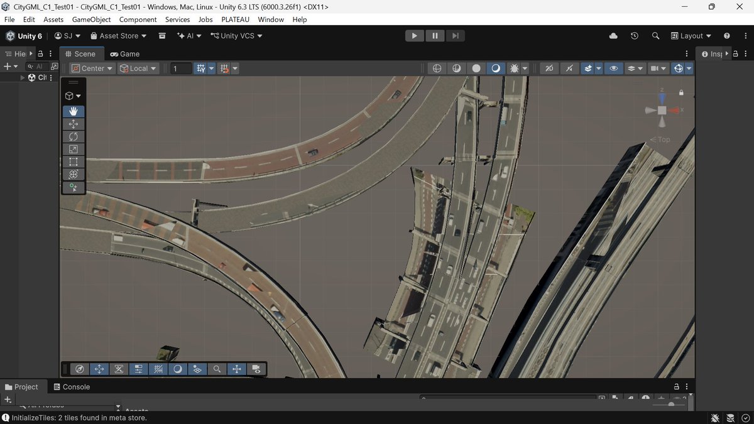
Task: Open the Assets menu
Action: [53, 19]
